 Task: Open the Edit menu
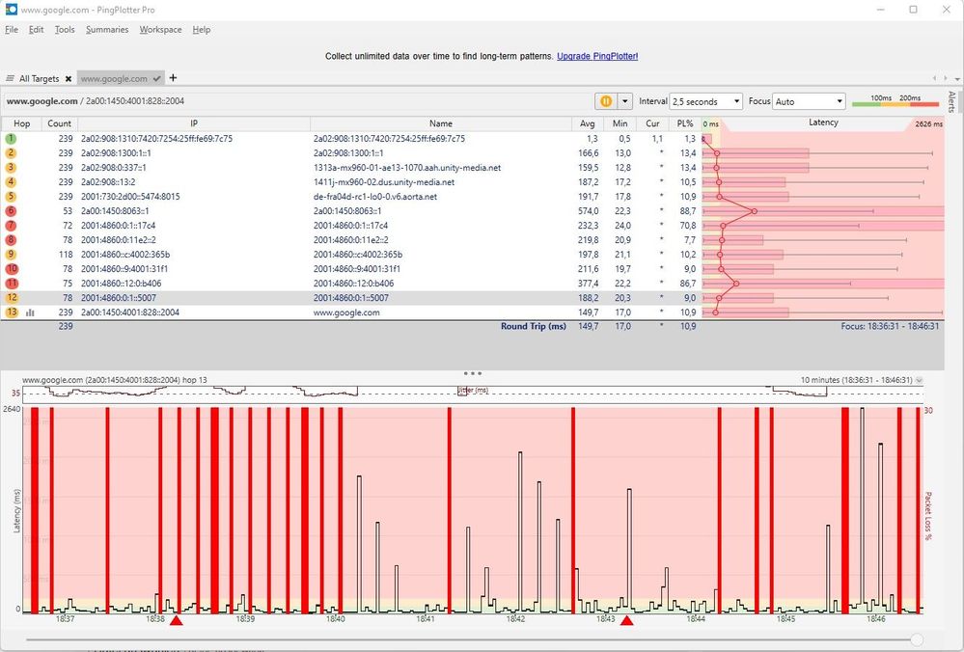[37, 30]
